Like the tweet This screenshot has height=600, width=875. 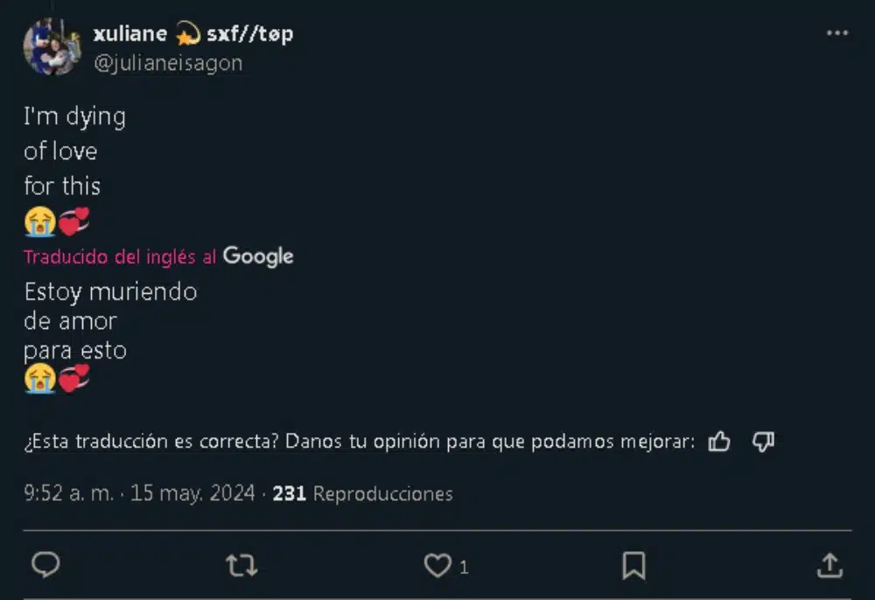tap(436, 565)
